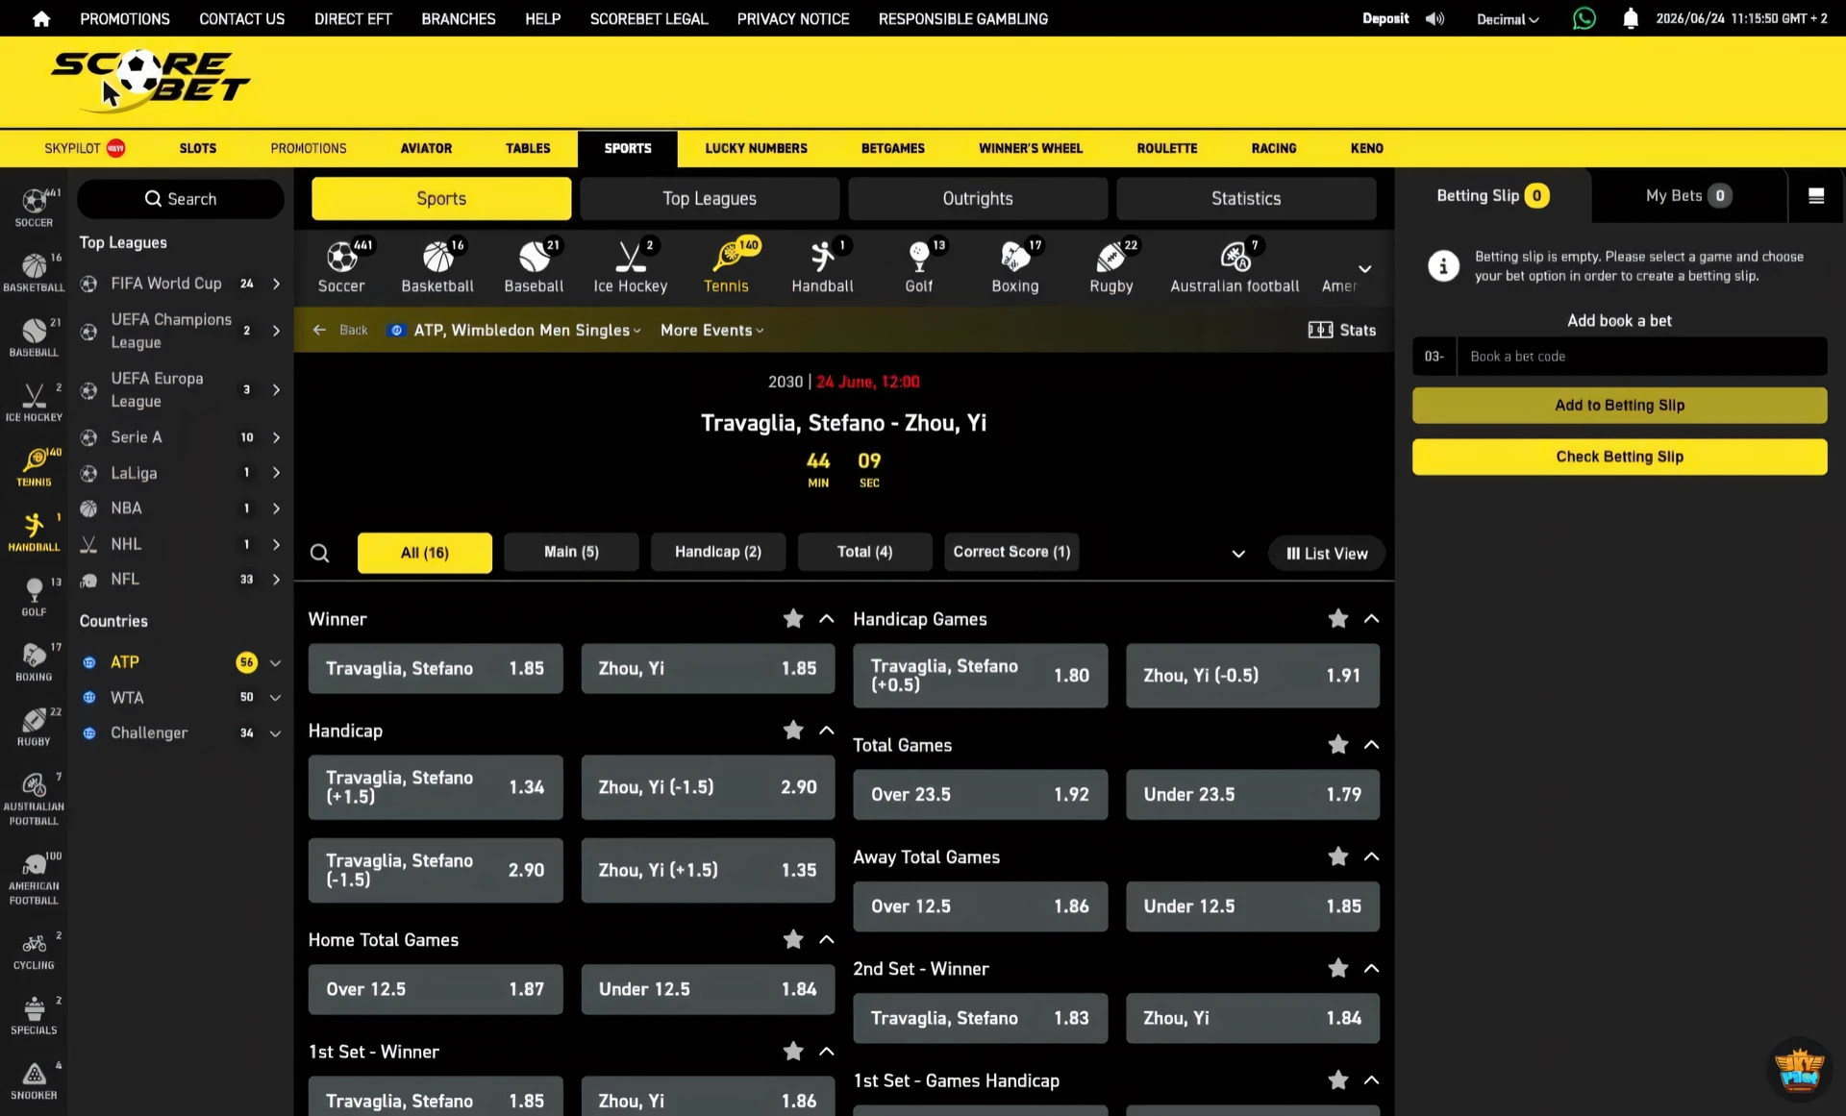
Task: Switch to My Bets tab
Action: pyautogui.click(x=1688, y=195)
